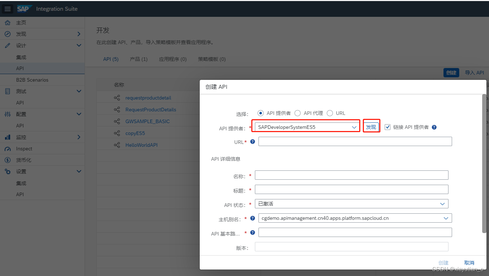Click the sliders icon for 配置

point(8,114)
